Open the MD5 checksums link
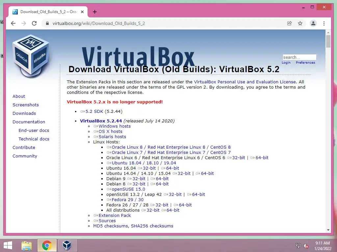 (110, 226)
